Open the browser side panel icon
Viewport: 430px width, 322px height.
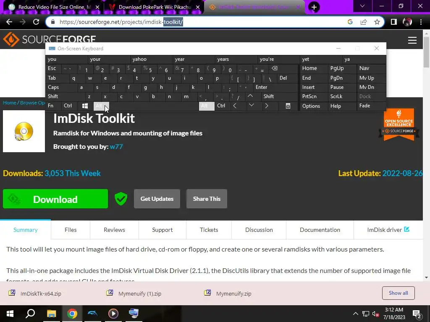click(x=394, y=22)
